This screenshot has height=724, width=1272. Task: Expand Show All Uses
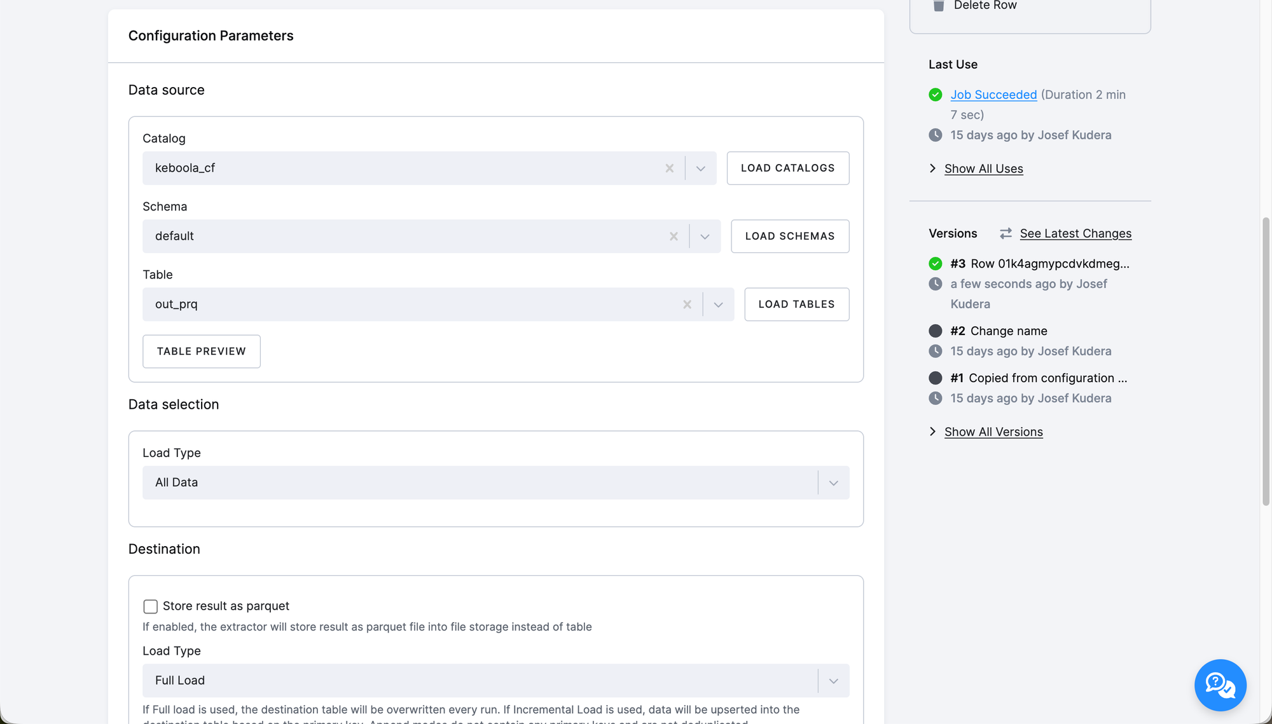click(x=983, y=169)
